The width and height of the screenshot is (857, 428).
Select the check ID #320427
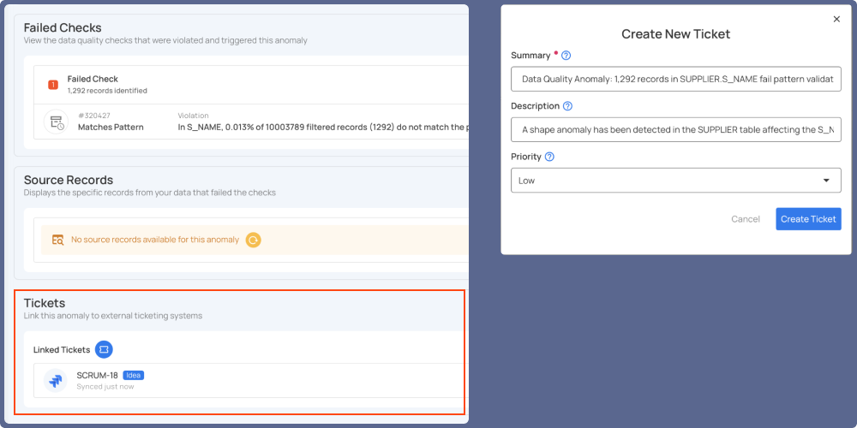coord(93,116)
